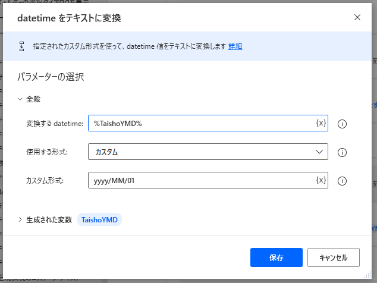Open the 詳細 link
Screen dimensions: 377x283
pyautogui.click(x=235, y=46)
